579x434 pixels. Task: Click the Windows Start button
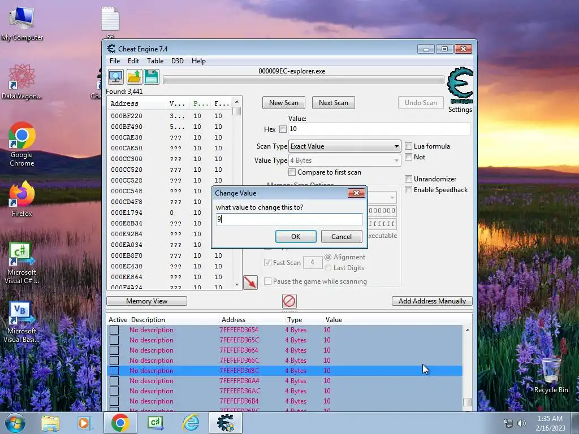point(15,423)
